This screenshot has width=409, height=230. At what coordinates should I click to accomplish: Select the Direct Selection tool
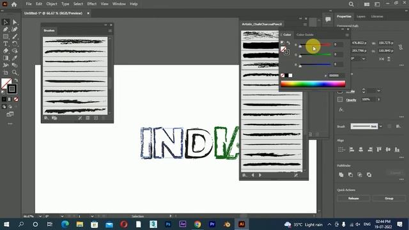pos(15,22)
